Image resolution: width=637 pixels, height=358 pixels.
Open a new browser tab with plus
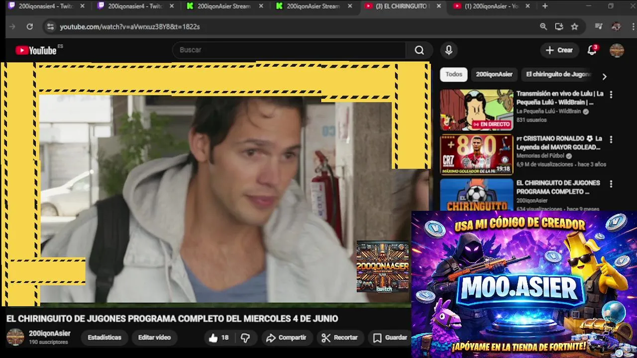tap(545, 6)
